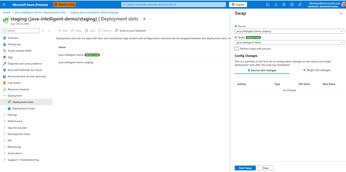The height and width of the screenshot is (172, 346).
Task: Switch to Target slot changes tab
Action: coord(317,70)
